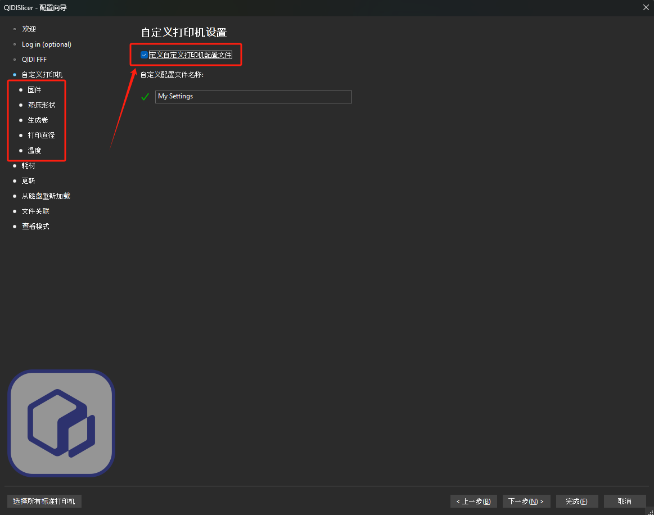This screenshot has height=515, width=654.
Task: Open the 热床形状 sub-step
Action: tap(42, 105)
